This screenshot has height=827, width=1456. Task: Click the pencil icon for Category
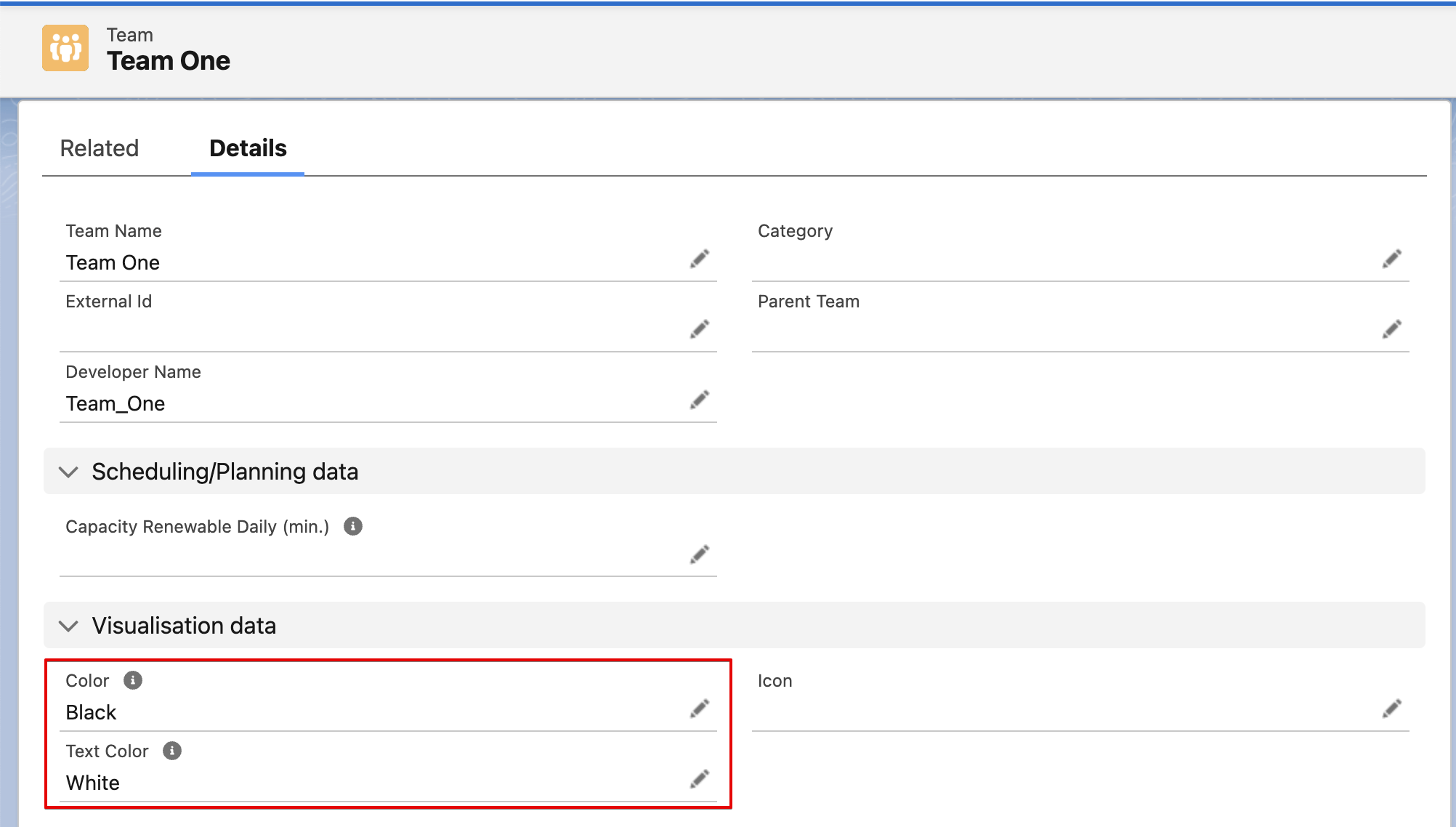coord(1391,259)
